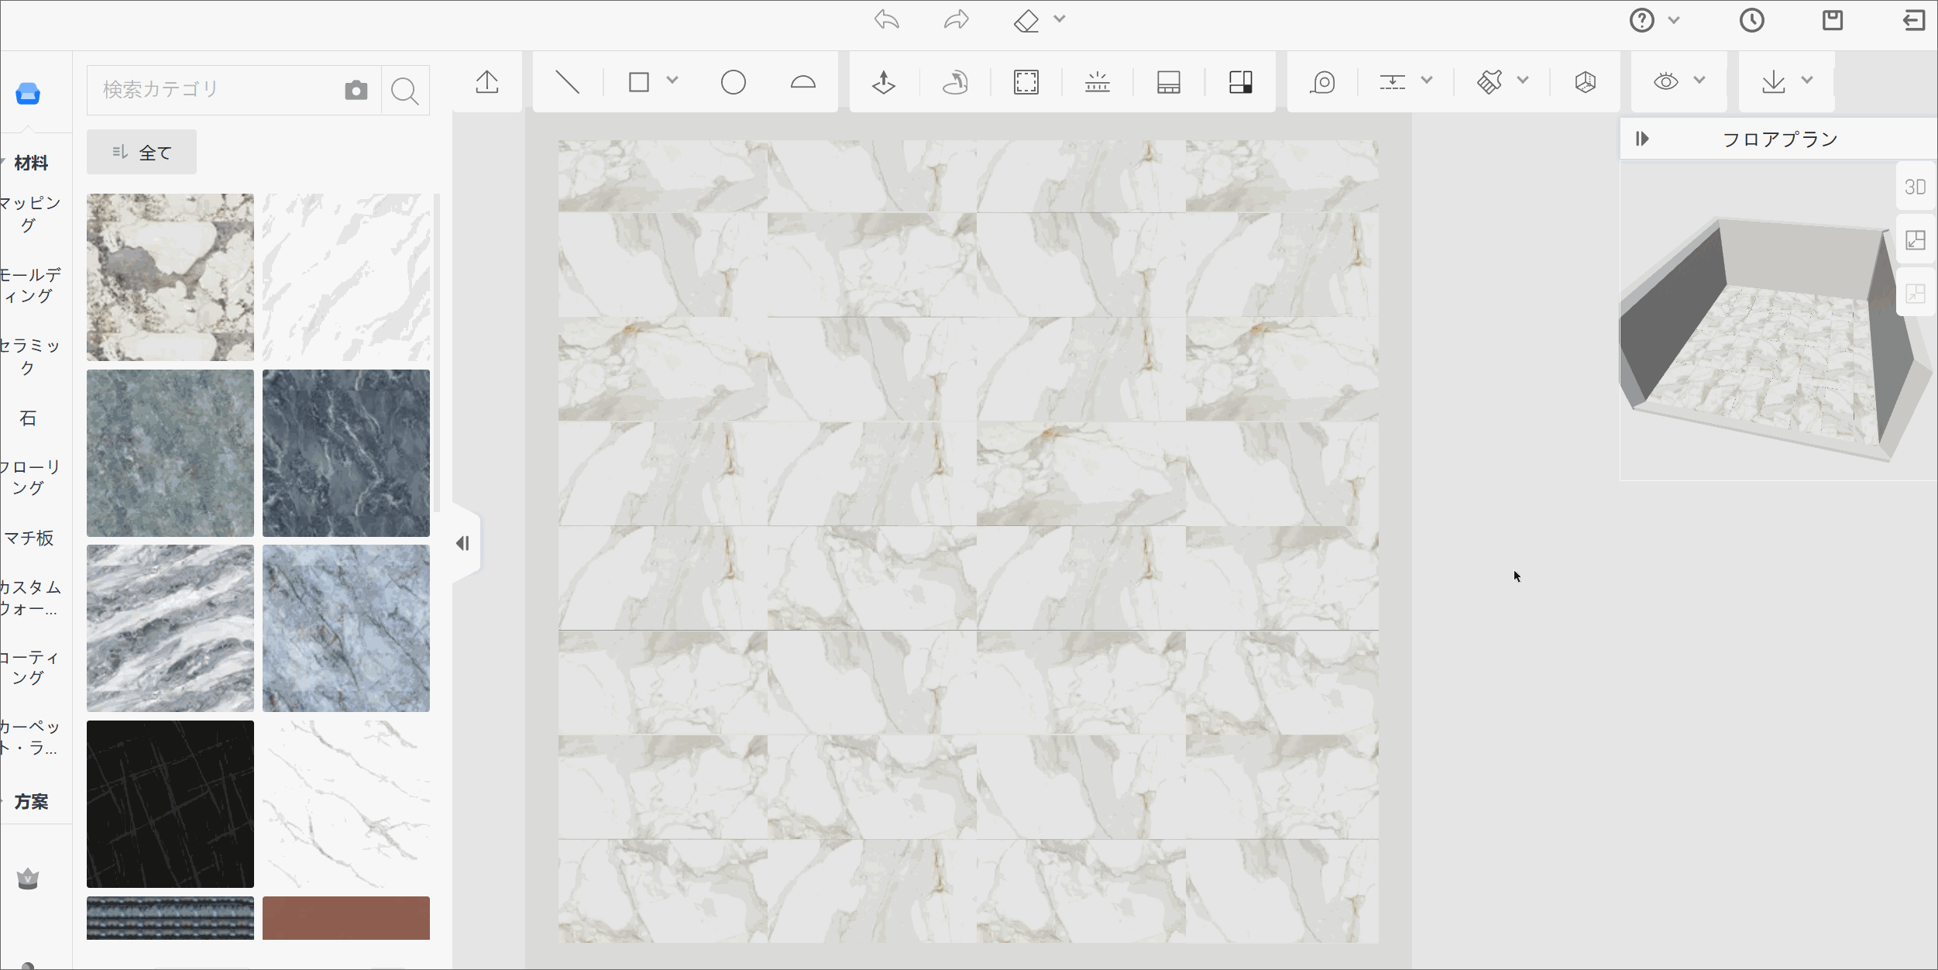Viewport: 1938px width, 970px height.
Task: Collapse the フロアプラン preview panel
Action: coord(1642,139)
